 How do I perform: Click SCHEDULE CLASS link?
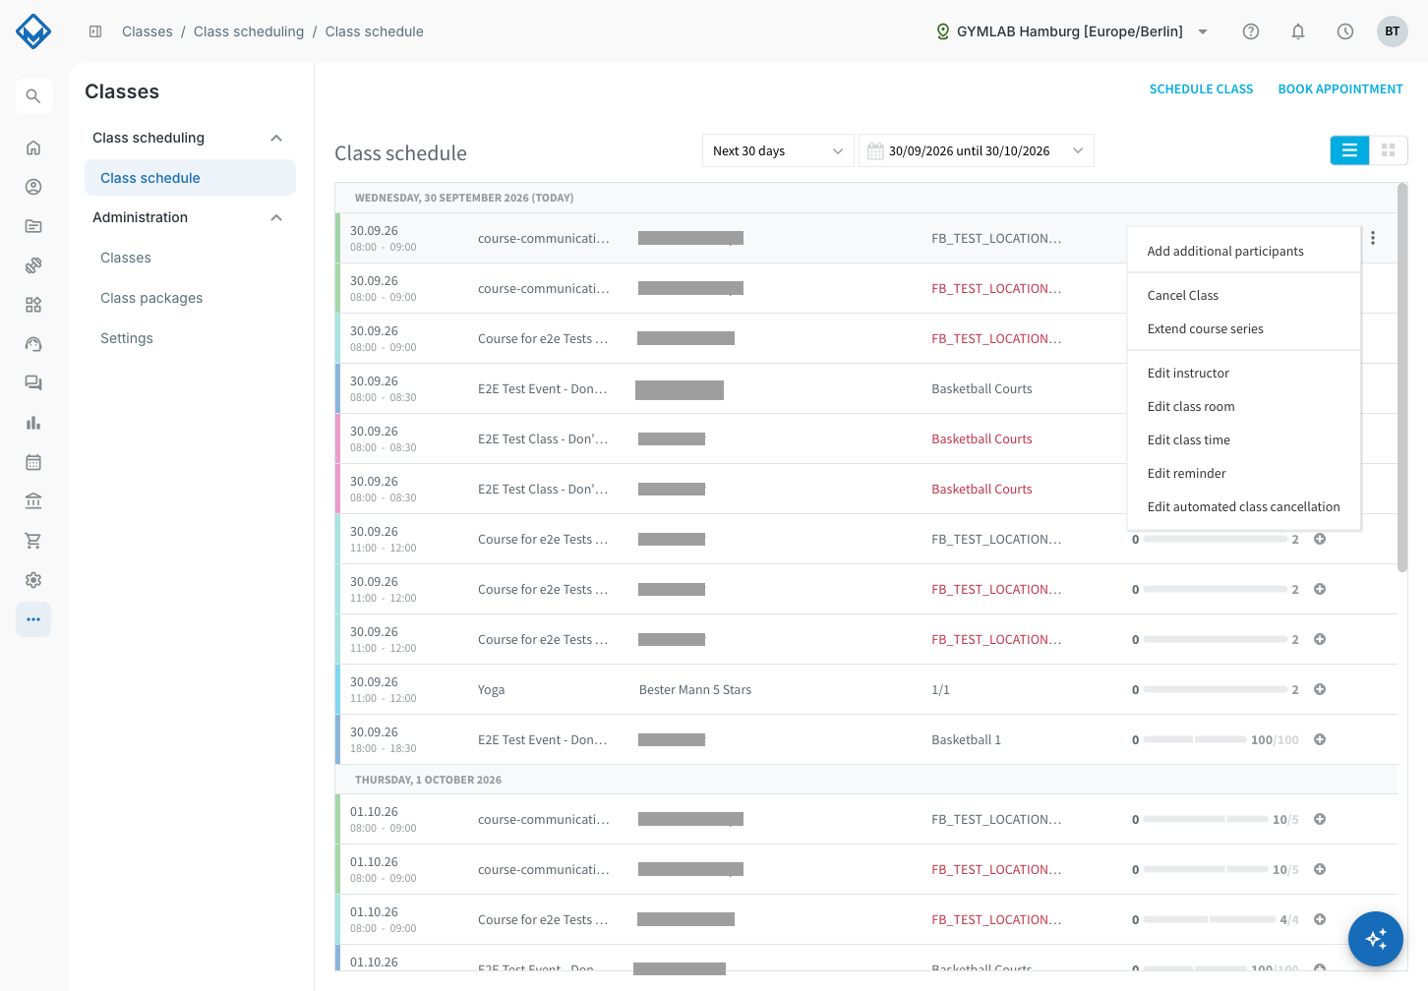click(1201, 88)
